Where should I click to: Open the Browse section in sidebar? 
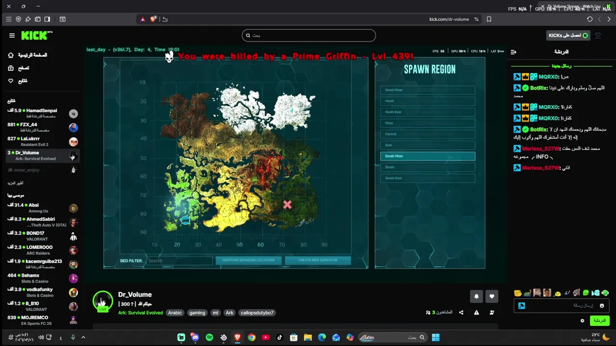tap(19, 68)
